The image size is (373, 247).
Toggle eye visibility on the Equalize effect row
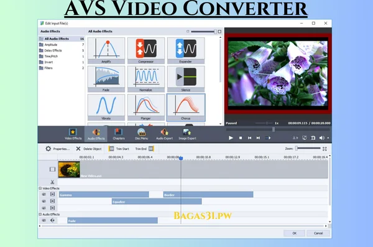44,201
